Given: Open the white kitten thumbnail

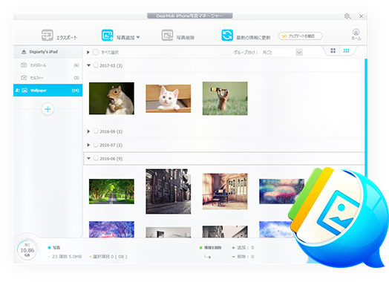Looking at the screenshot, I should (x=169, y=99).
